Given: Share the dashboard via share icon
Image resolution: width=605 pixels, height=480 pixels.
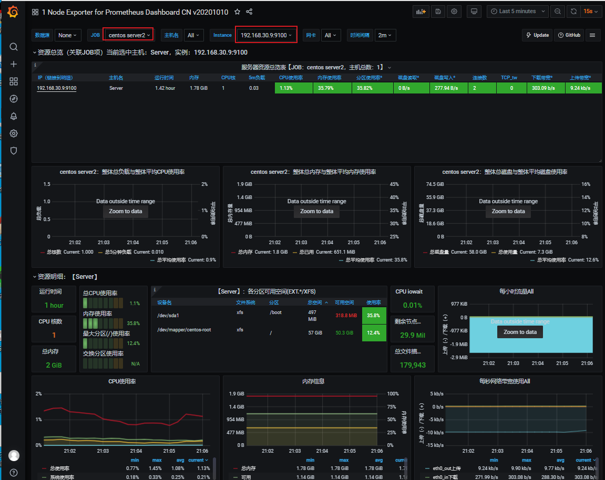Looking at the screenshot, I should point(249,12).
